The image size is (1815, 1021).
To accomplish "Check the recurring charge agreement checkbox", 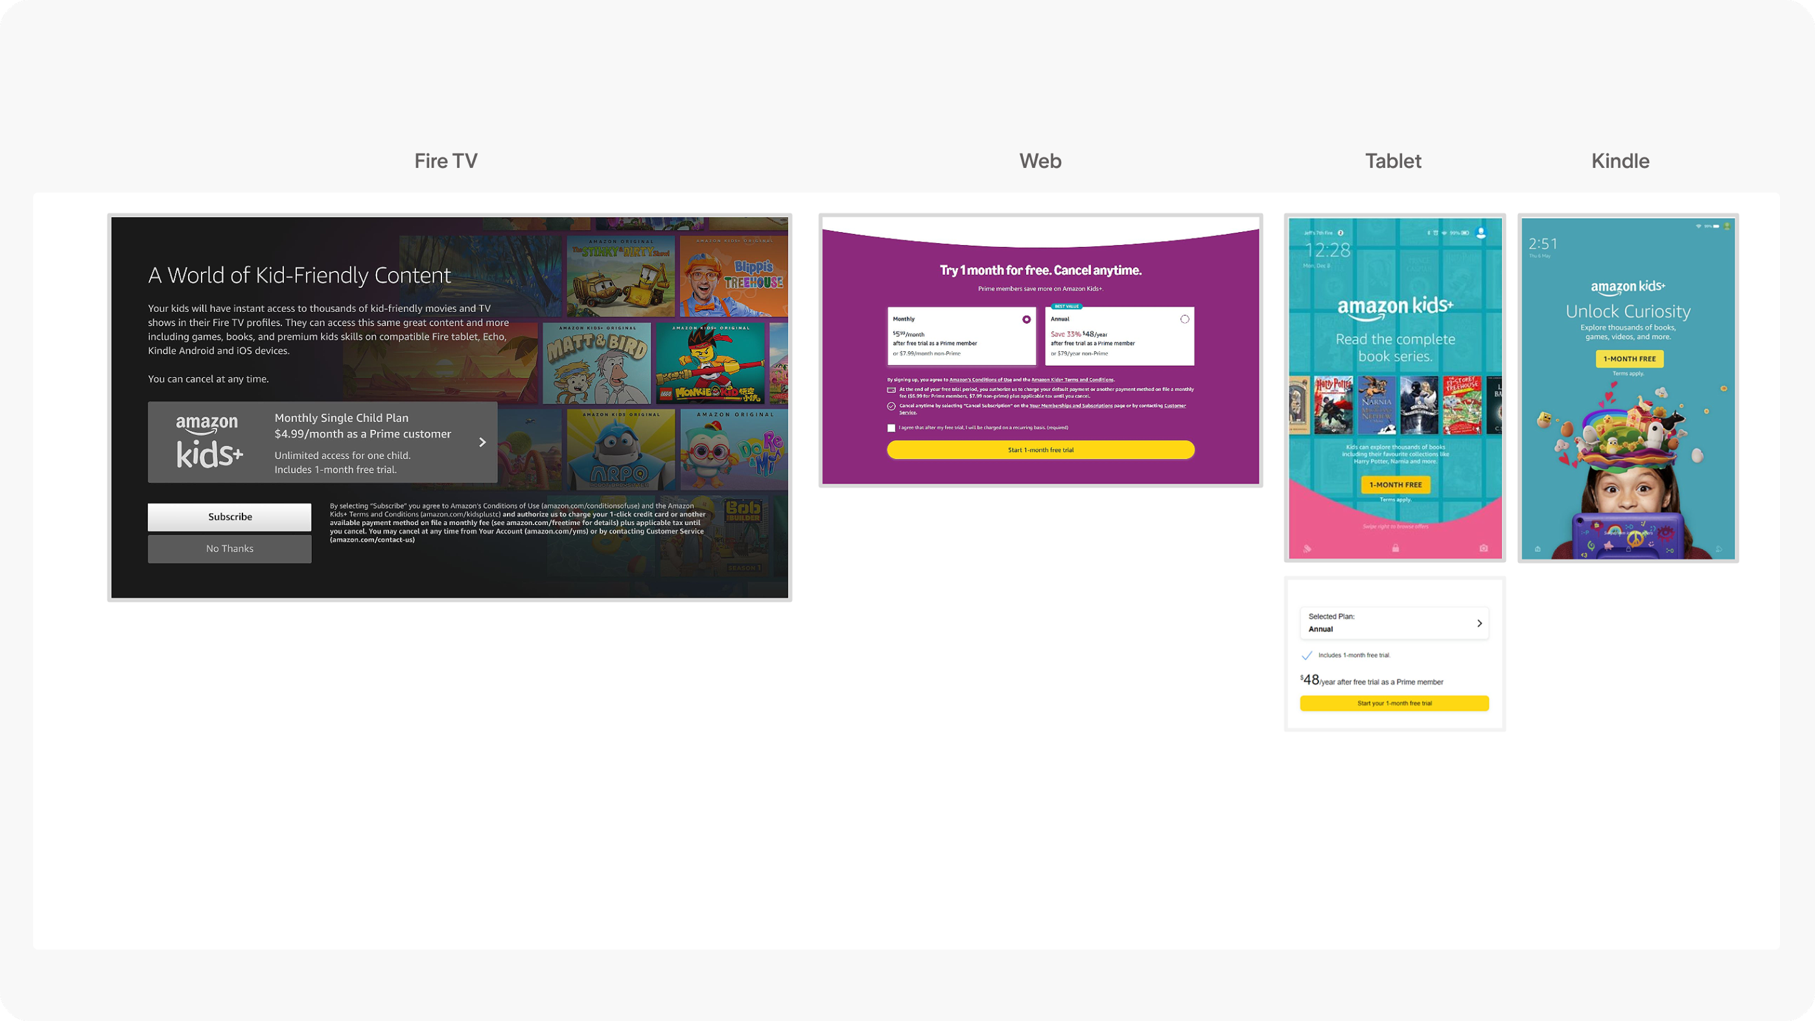I will coord(891,428).
